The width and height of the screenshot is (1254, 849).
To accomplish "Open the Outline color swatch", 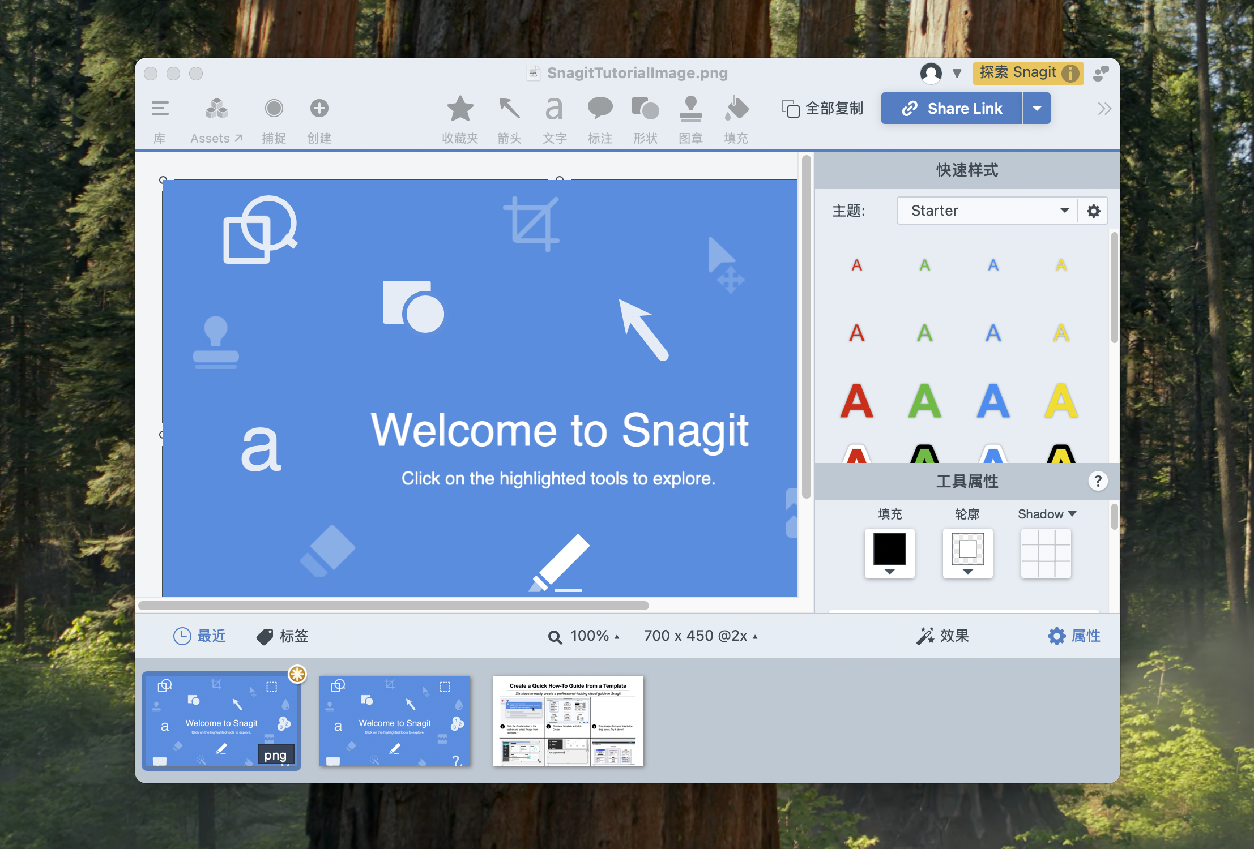I will click(968, 553).
